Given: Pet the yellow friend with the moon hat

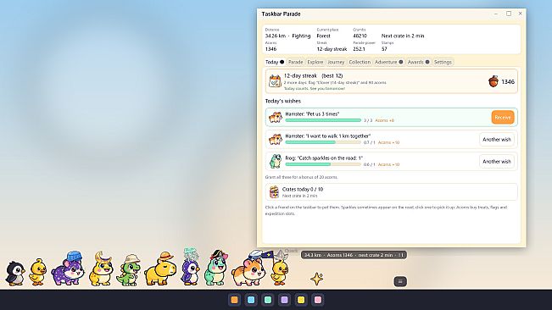Looking at the screenshot, I should (101, 268).
